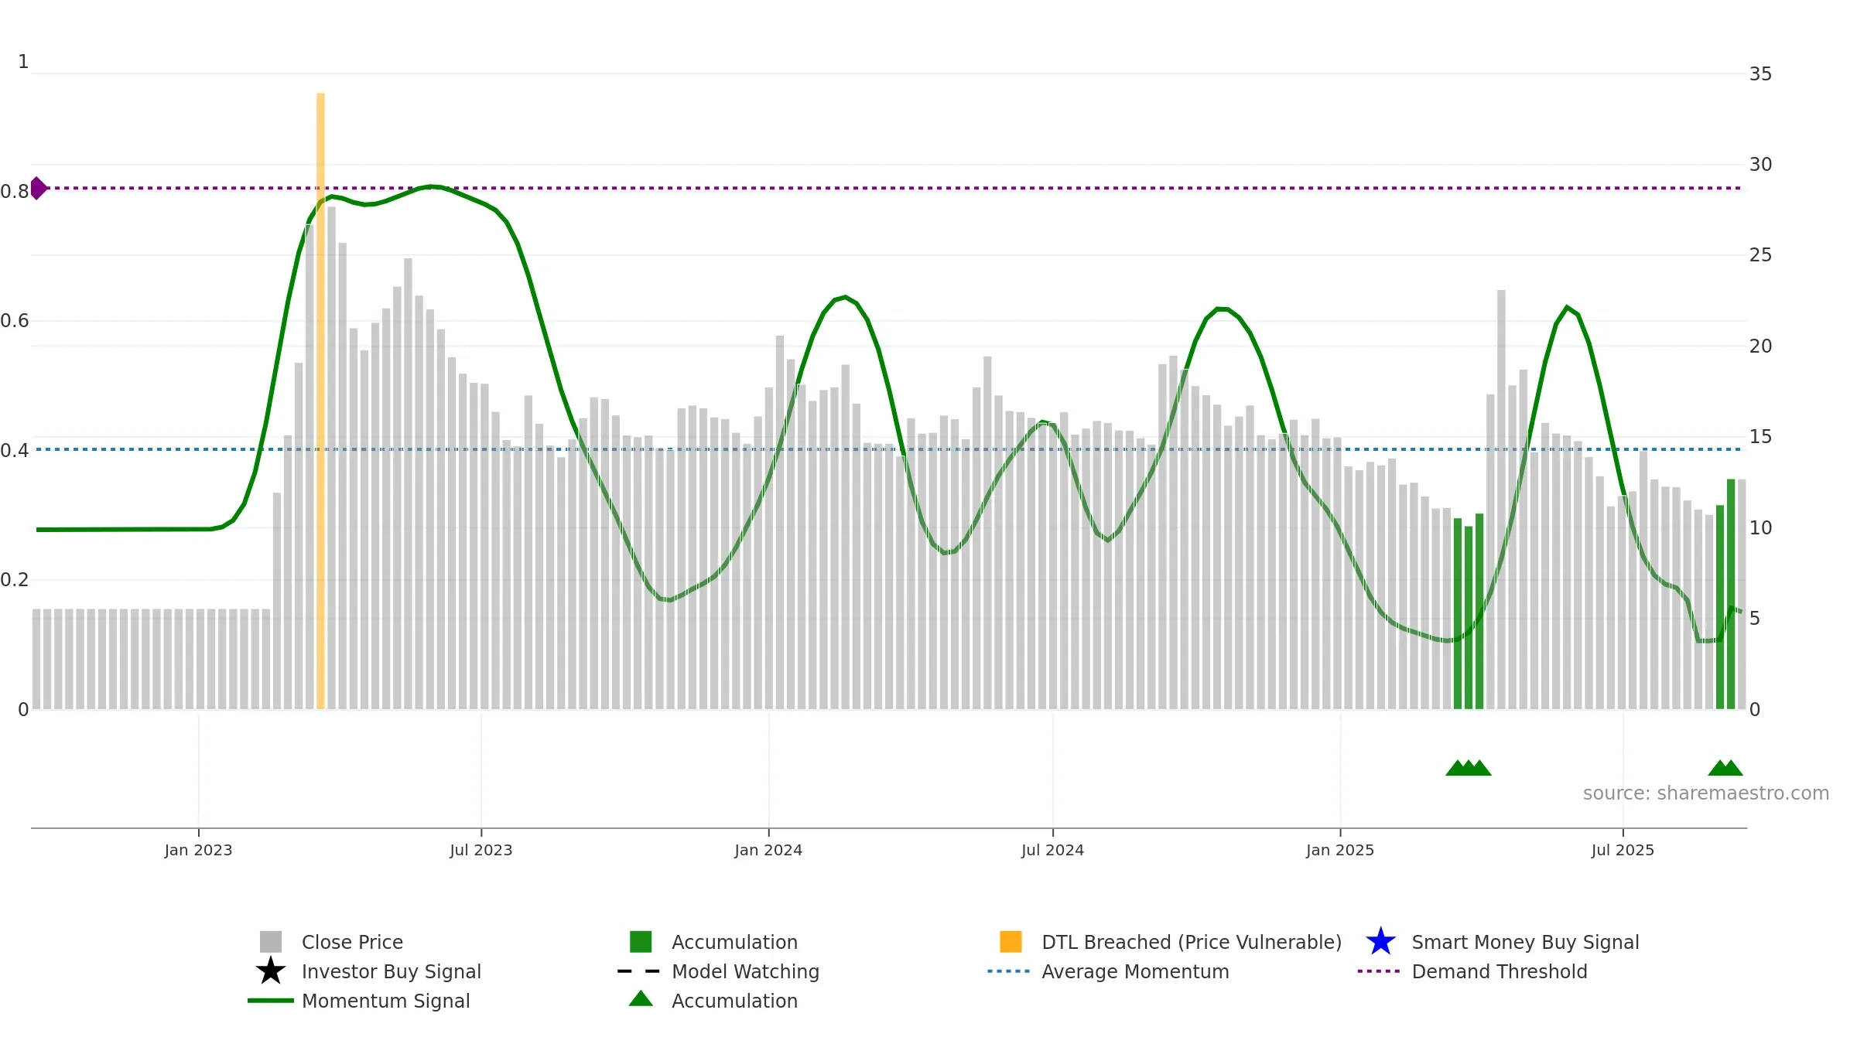Click the orange DTL Breached legend swatch
The height and width of the screenshot is (1044, 1857).
1011,941
